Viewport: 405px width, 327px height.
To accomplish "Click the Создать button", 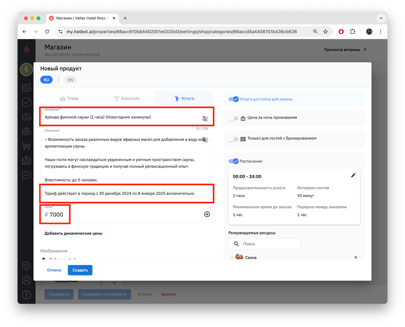I will click(80, 270).
